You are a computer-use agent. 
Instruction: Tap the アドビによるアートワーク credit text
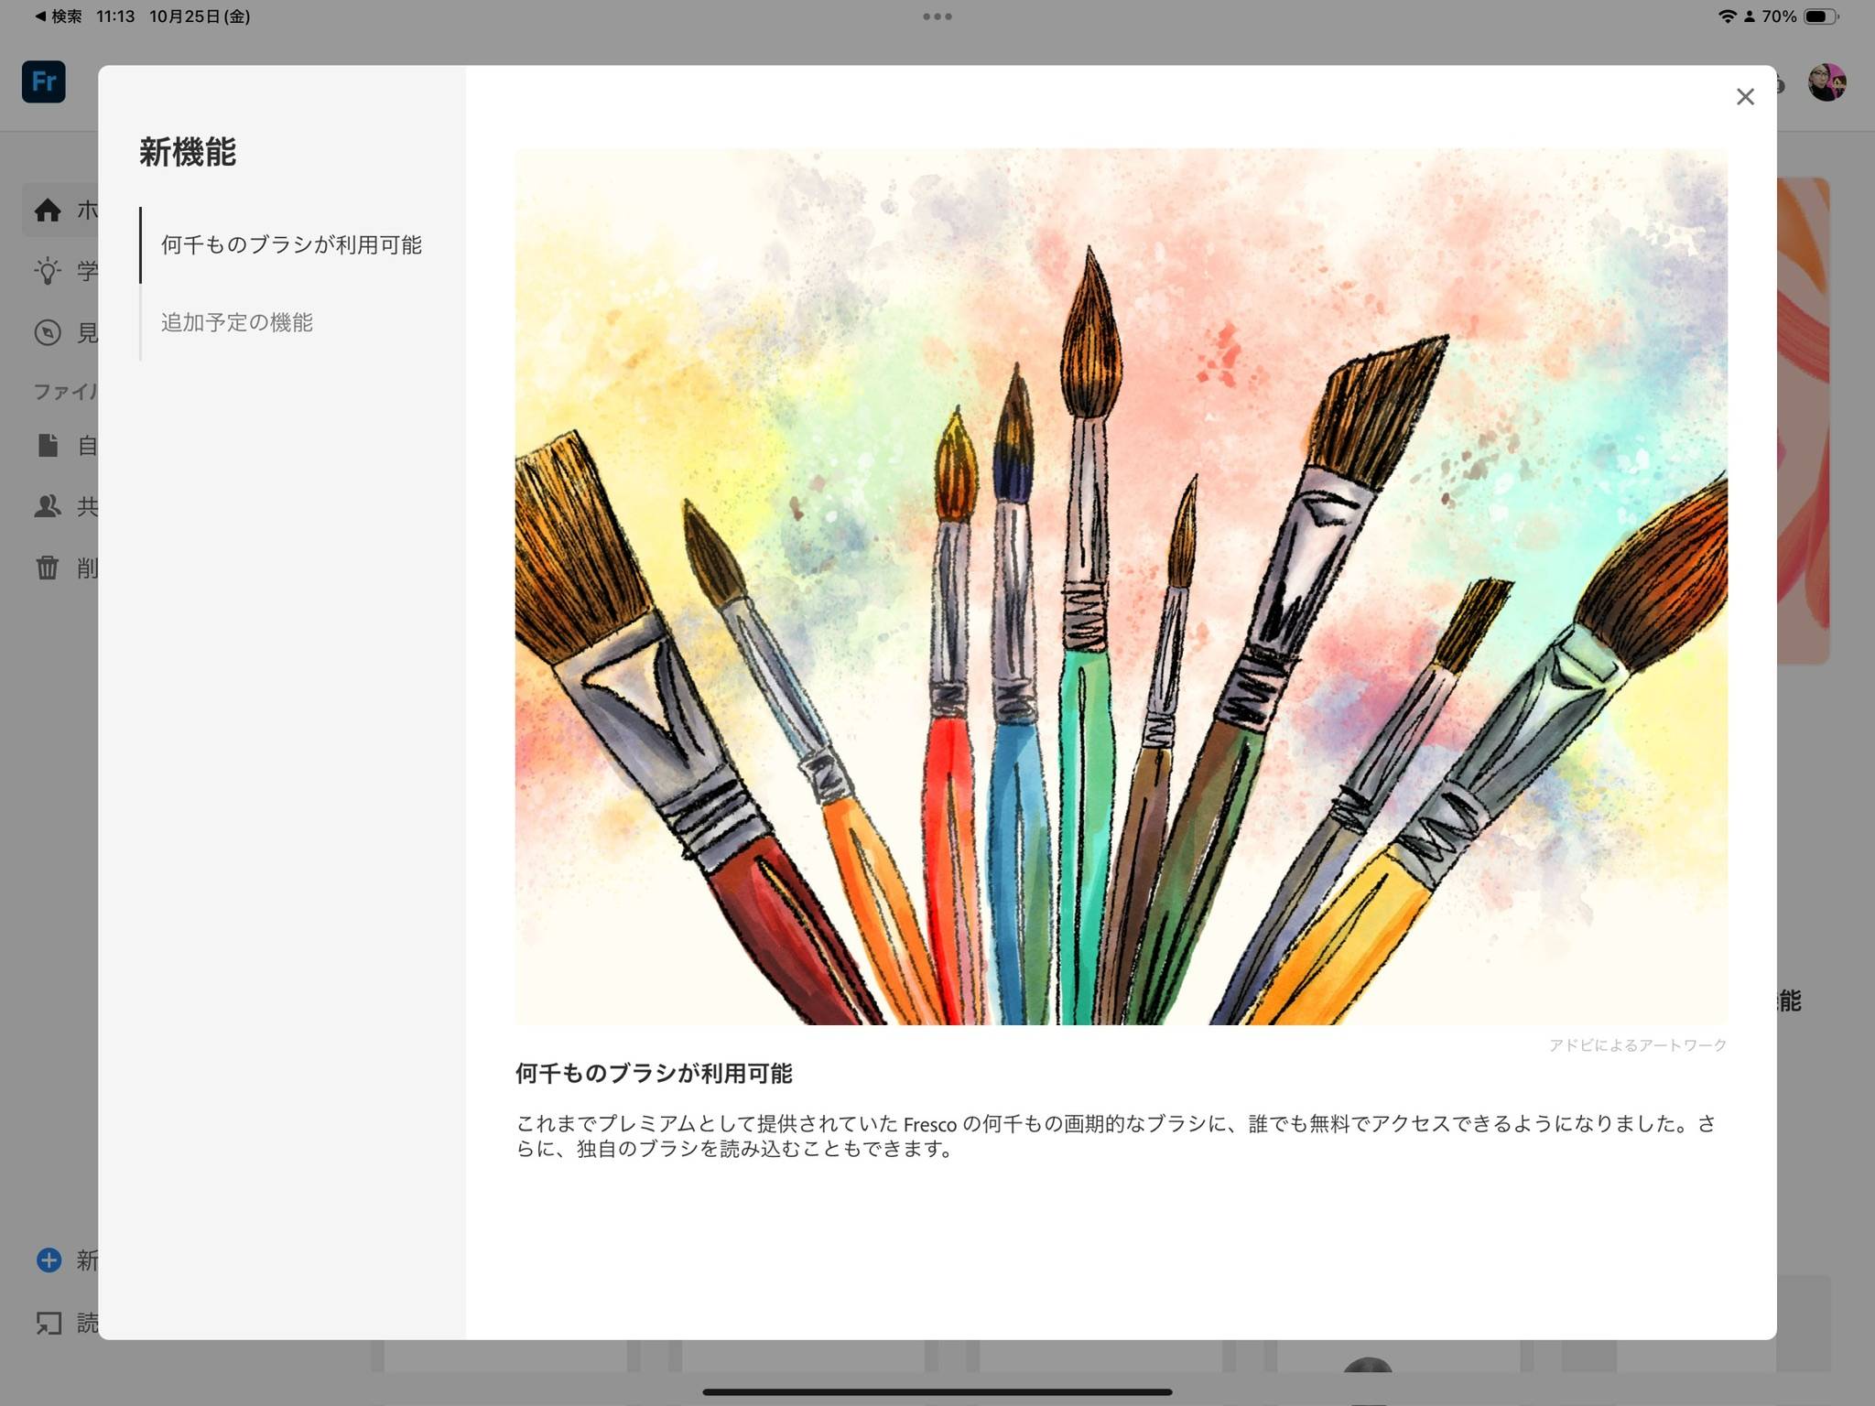1637,1045
